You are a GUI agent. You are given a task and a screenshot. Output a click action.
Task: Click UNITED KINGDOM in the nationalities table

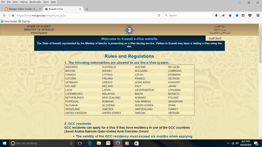click(x=76, y=113)
